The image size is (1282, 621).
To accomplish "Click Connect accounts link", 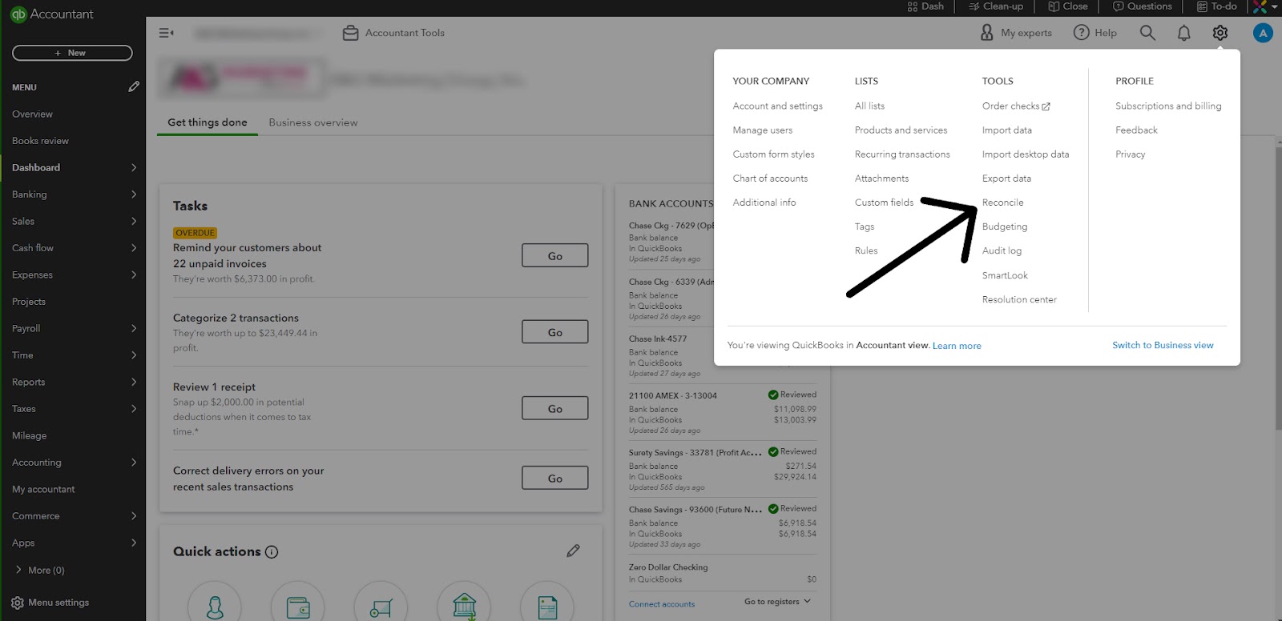I will [662, 604].
